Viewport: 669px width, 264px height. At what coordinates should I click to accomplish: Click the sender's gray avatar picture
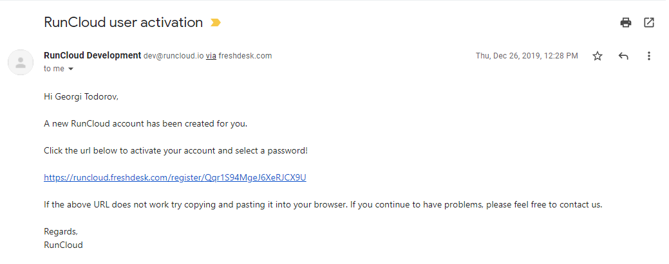pos(21,62)
